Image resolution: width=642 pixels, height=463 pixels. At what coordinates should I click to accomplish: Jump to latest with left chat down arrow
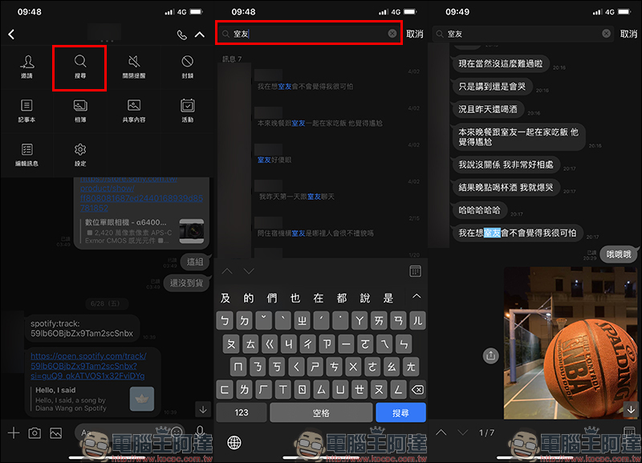click(x=203, y=409)
